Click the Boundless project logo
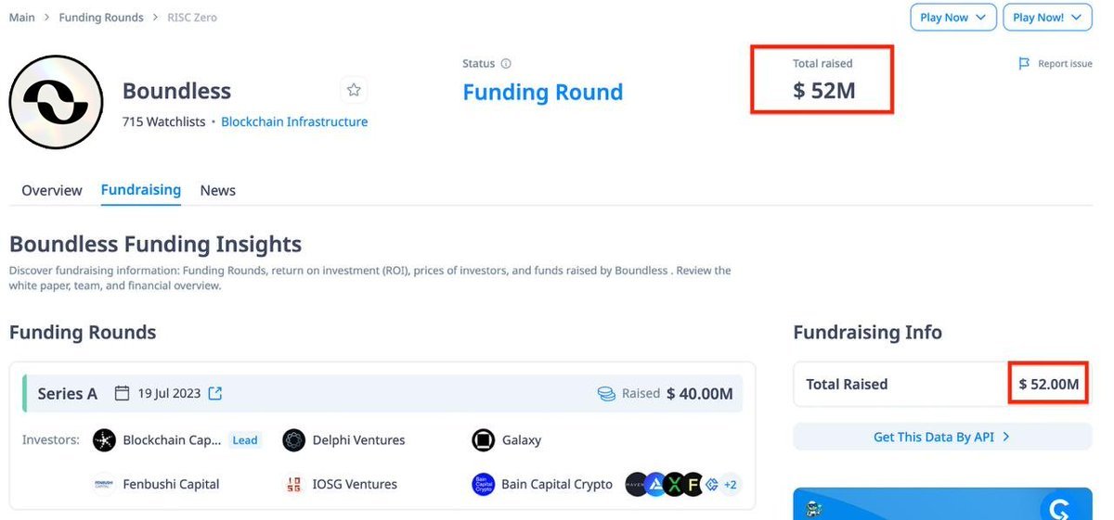The width and height of the screenshot is (1114, 520). click(57, 102)
